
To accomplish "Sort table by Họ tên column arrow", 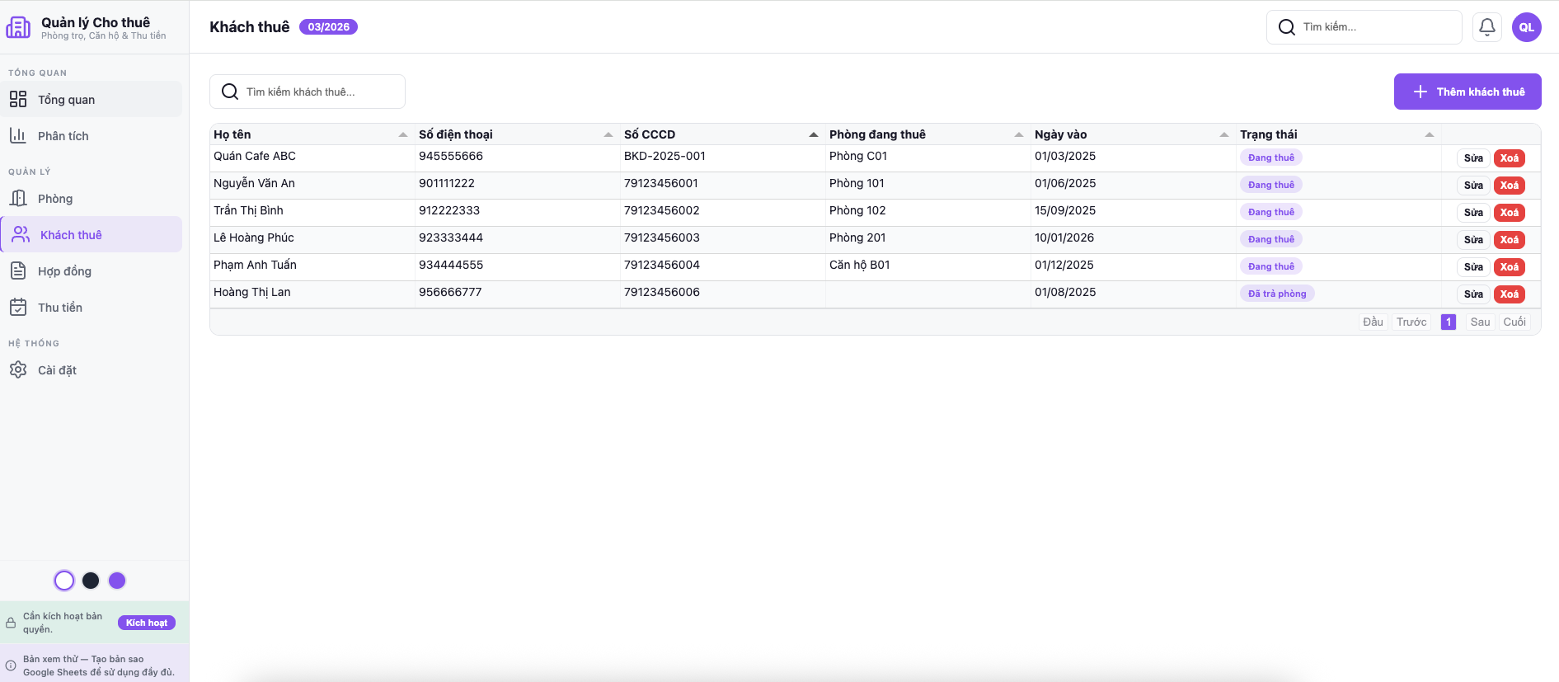I will tap(403, 134).
